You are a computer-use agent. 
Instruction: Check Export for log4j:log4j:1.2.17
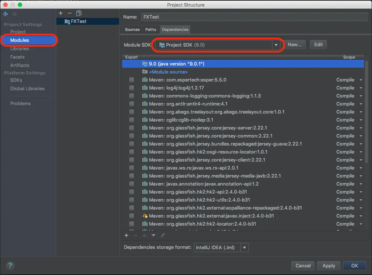pyautogui.click(x=132, y=88)
